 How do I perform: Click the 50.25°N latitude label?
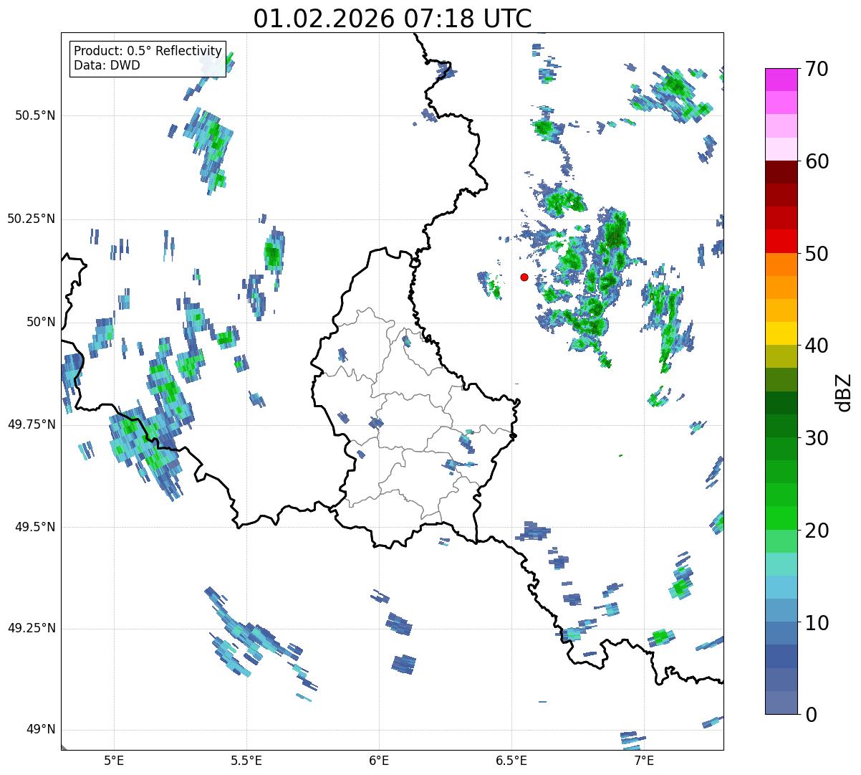[32, 219]
